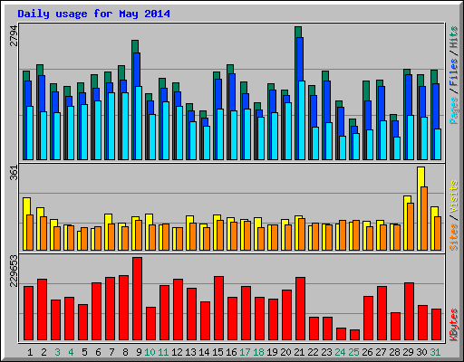Click day label 5 on the axis
The width and height of the screenshot is (464, 362).
(x=84, y=352)
